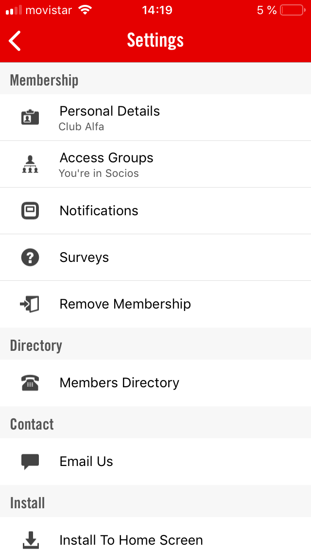The image size is (311, 552).
Task: Open Access Groups entry
Action: pos(106,158)
